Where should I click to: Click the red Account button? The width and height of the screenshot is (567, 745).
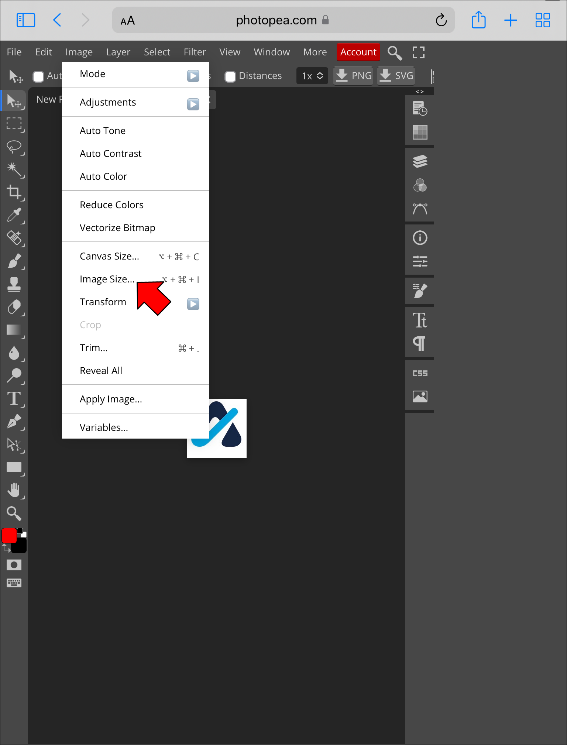pyautogui.click(x=358, y=52)
